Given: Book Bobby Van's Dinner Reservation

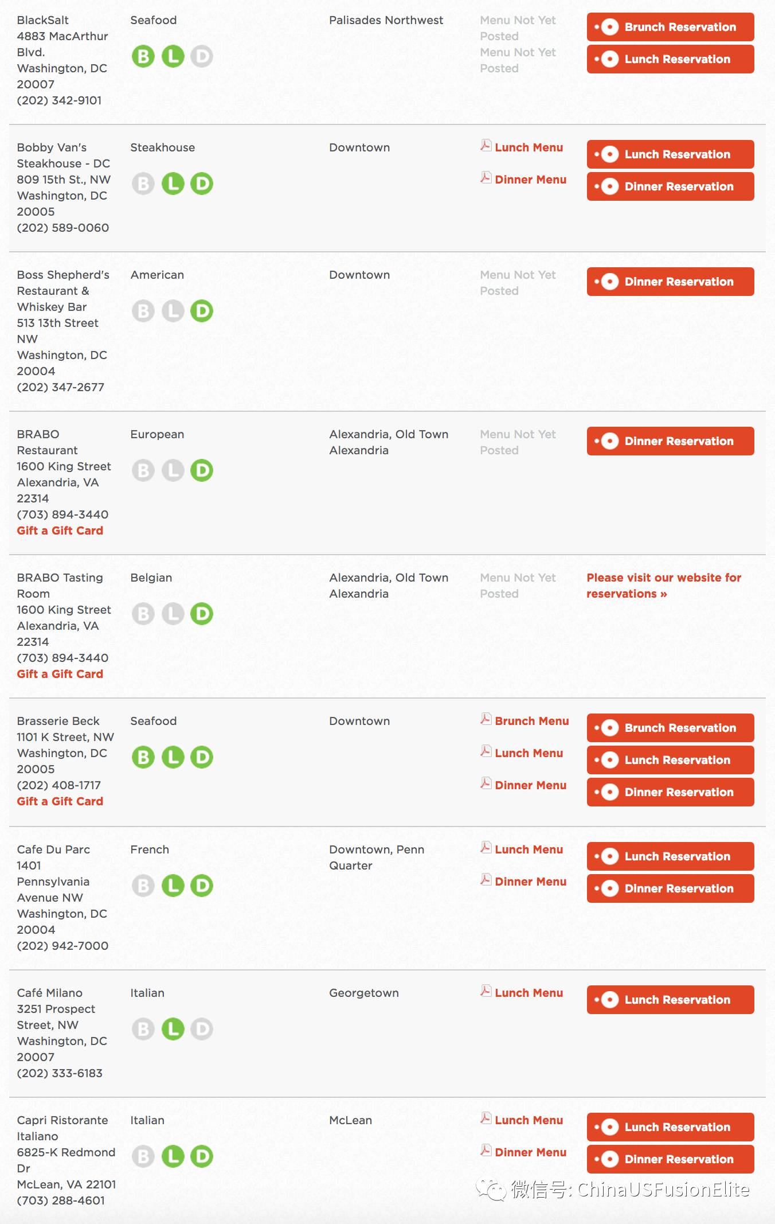Looking at the screenshot, I should pos(670,186).
